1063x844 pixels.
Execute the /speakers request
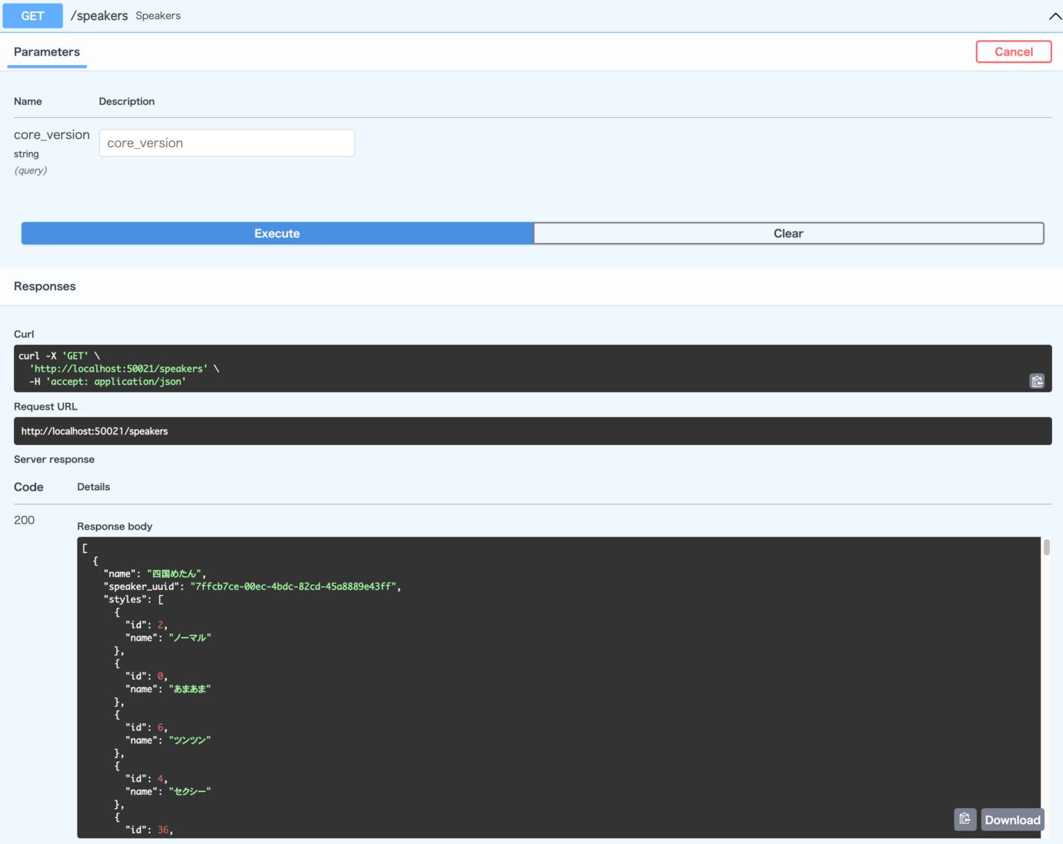pyautogui.click(x=277, y=233)
